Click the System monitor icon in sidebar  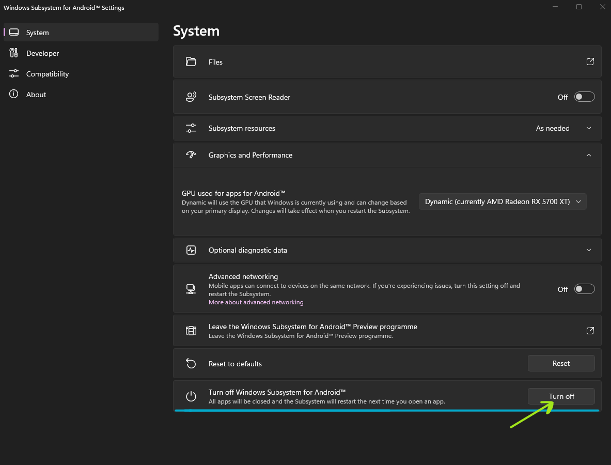(14, 33)
